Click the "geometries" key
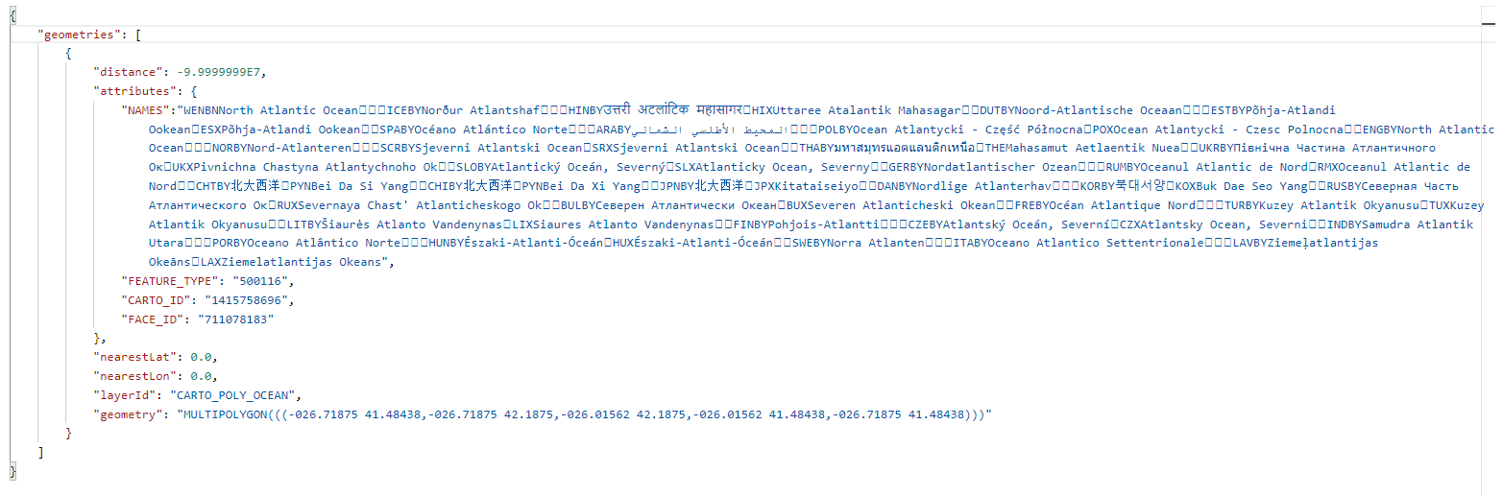 coord(80,35)
